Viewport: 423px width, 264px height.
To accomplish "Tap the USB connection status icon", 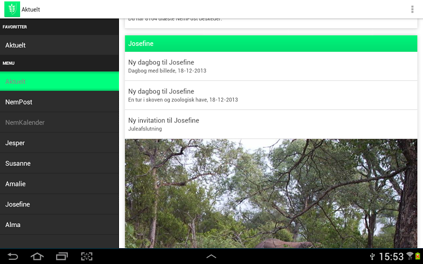I will 372,256.
